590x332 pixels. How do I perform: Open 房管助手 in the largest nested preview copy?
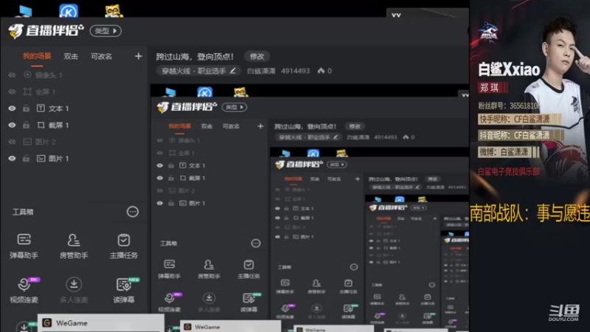[x=209, y=269]
